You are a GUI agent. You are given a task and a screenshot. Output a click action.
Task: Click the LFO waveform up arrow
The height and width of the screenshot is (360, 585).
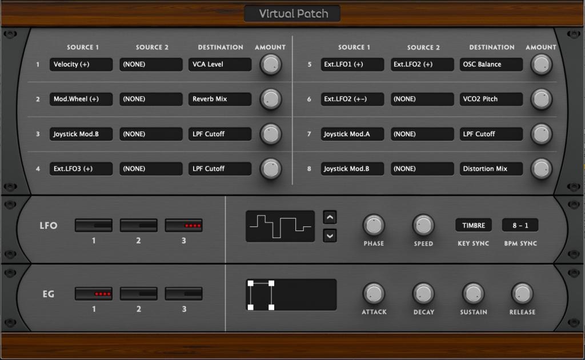[330, 217]
